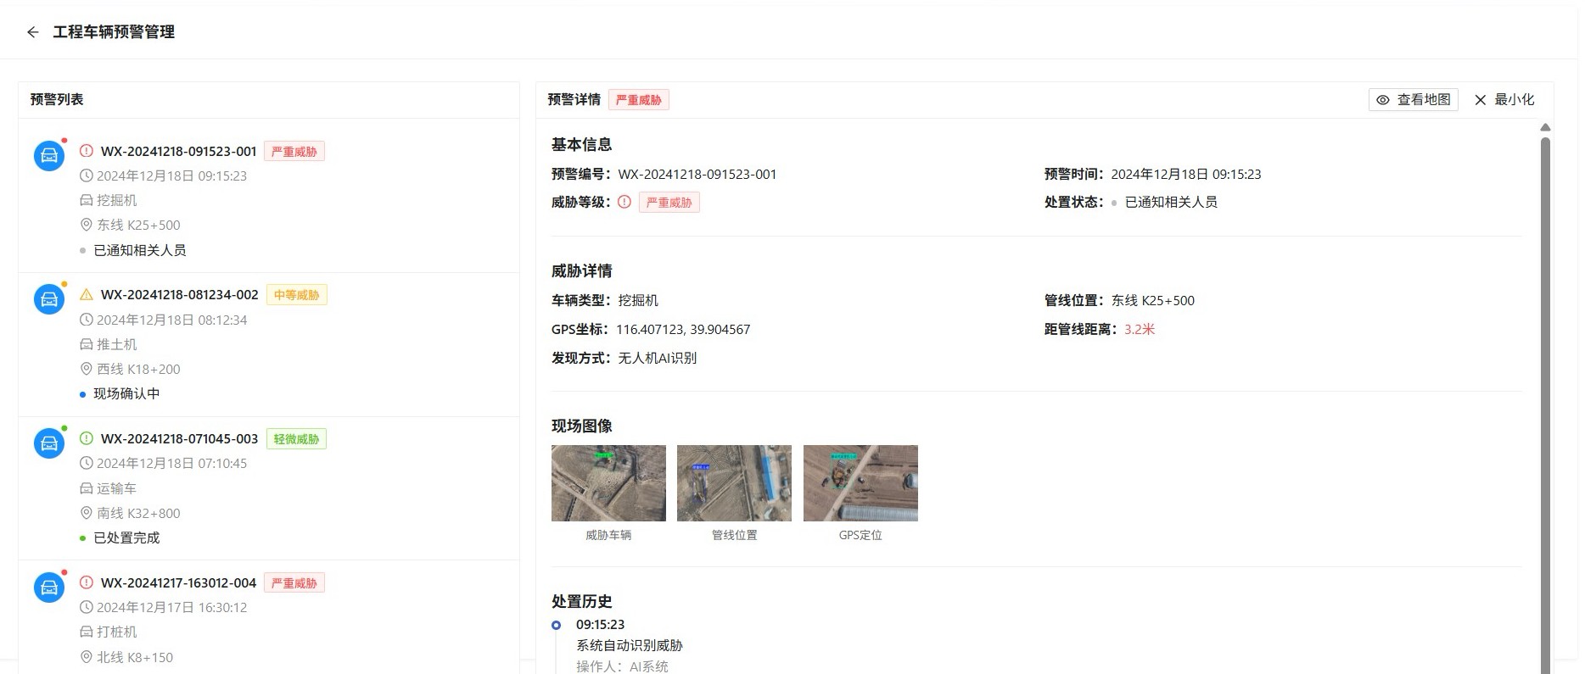Click clock icon beside 2024年12月17日 16:30:12

click(x=87, y=607)
